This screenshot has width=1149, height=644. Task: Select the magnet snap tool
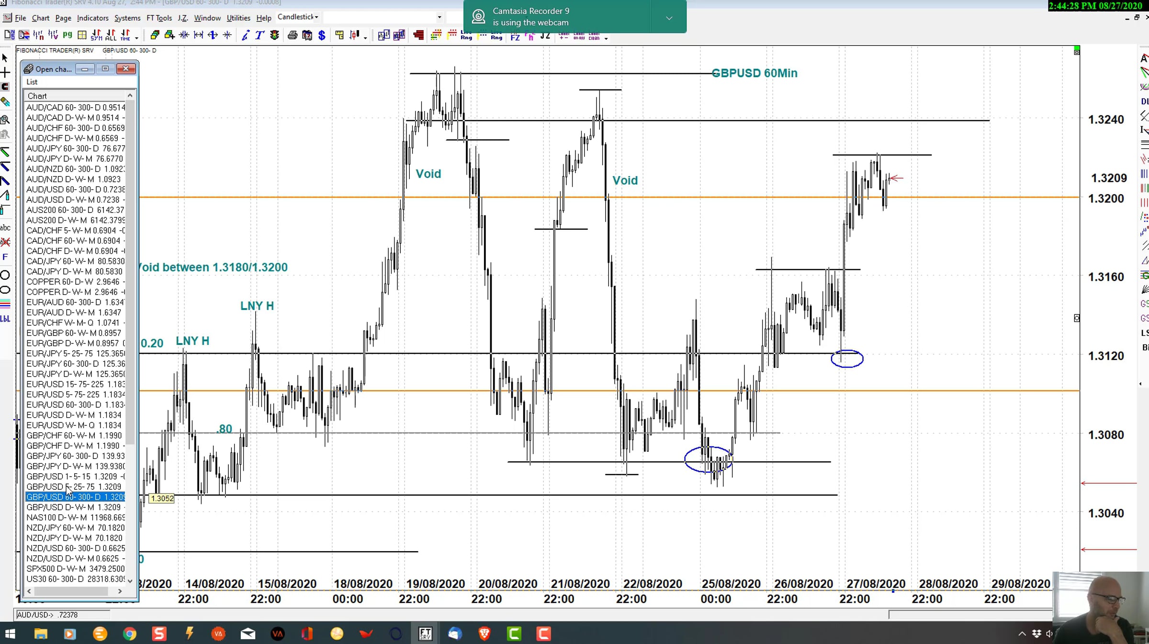click(5, 87)
